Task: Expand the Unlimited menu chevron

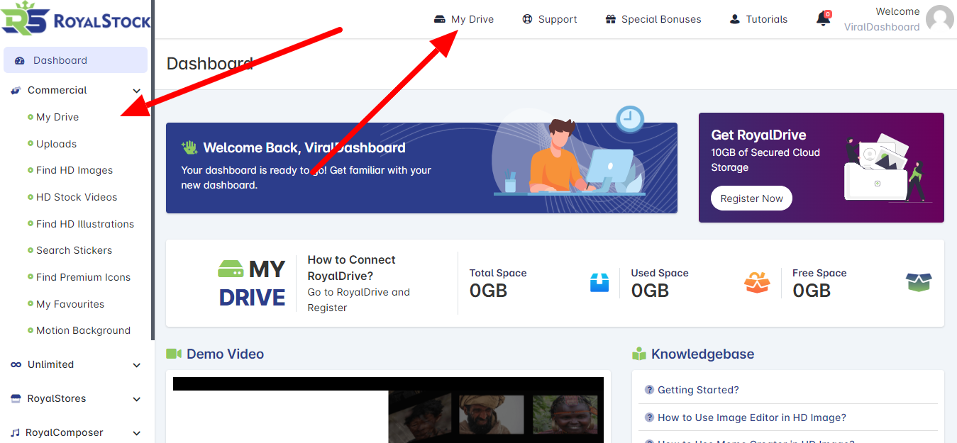Action: point(137,365)
